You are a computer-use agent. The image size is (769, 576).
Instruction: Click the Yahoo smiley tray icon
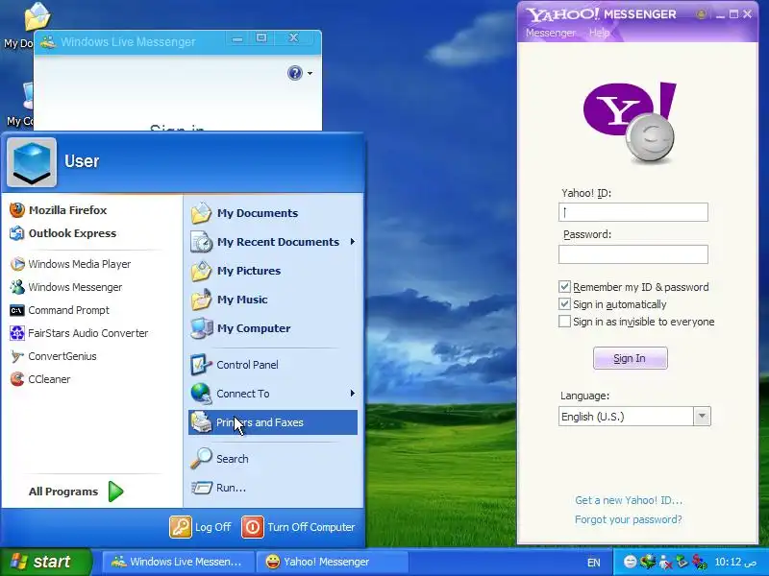[631, 562]
